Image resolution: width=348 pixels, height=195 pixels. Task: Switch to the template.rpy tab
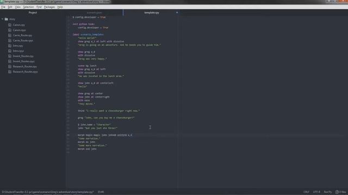click(151, 12)
